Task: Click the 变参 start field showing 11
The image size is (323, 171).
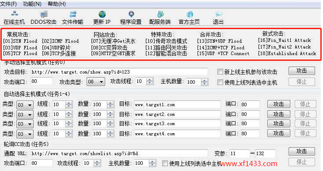Action: click(239, 153)
